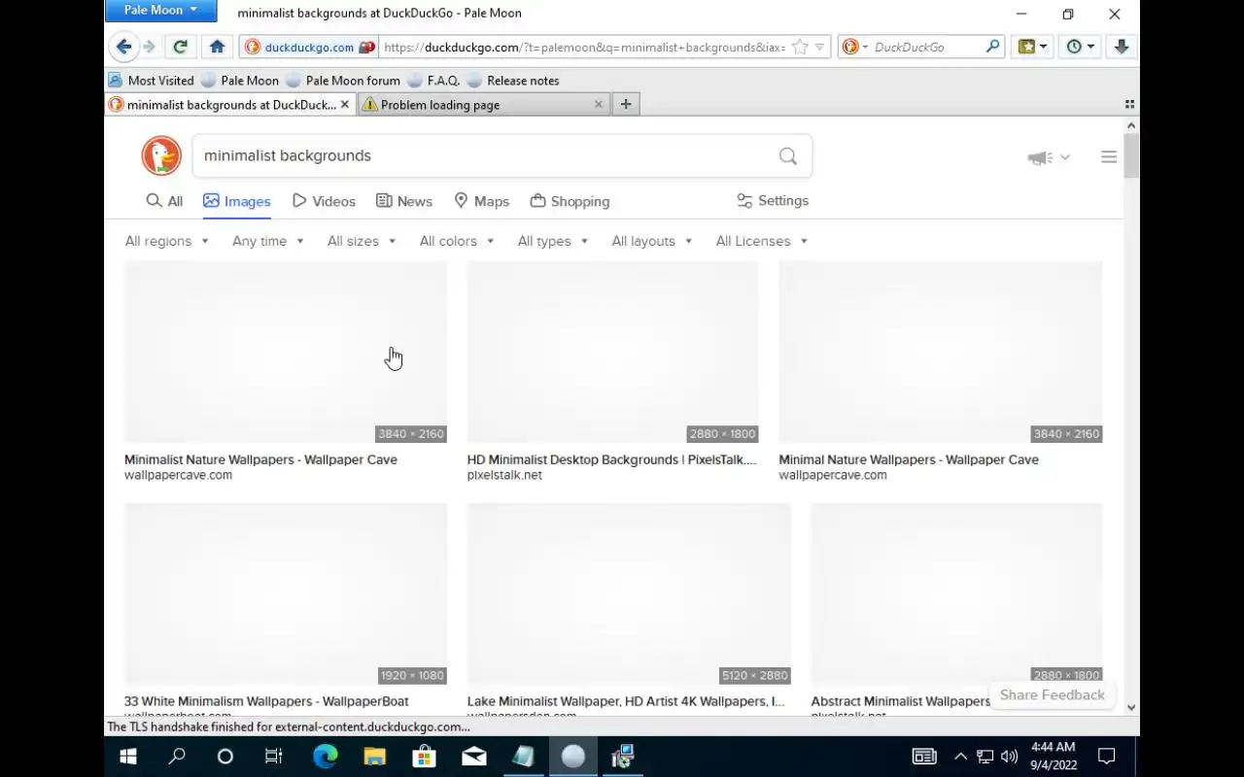Switch to News results
Screen dimensions: 1244x777
click(404, 201)
